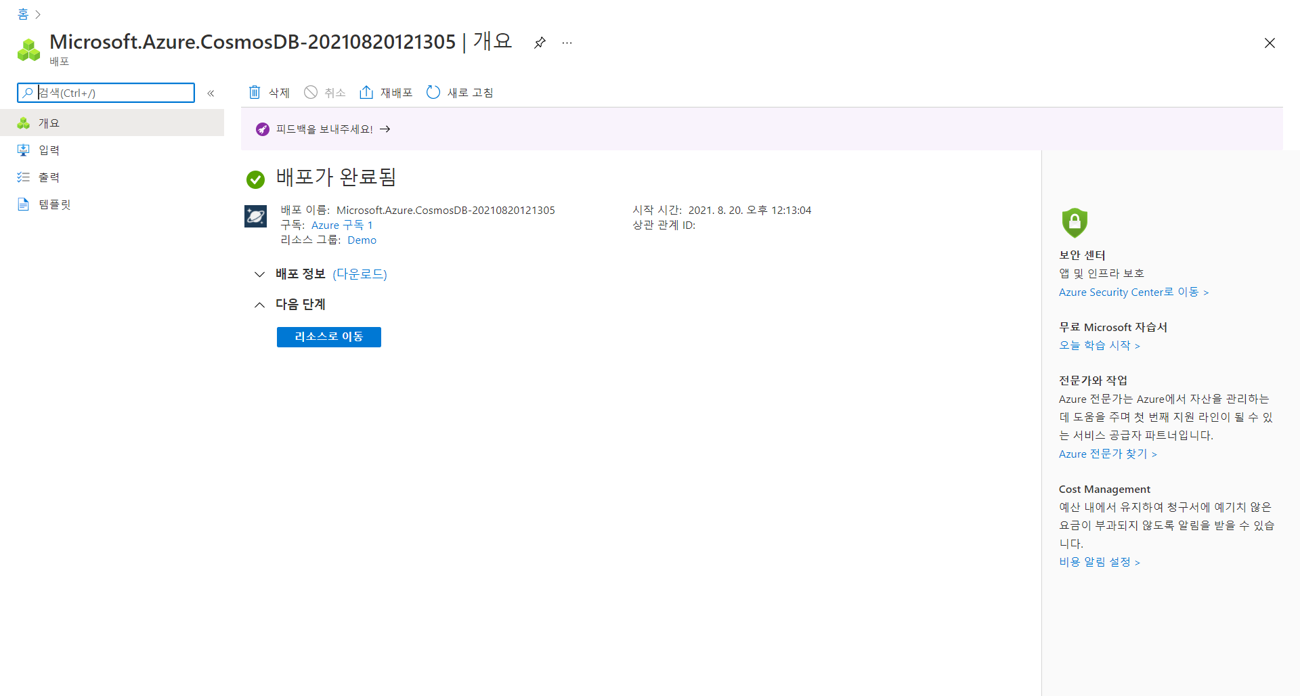The width and height of the screenshot is (1300, 696).
Task: Open the Demo resource group link
Action: (362, 240)
